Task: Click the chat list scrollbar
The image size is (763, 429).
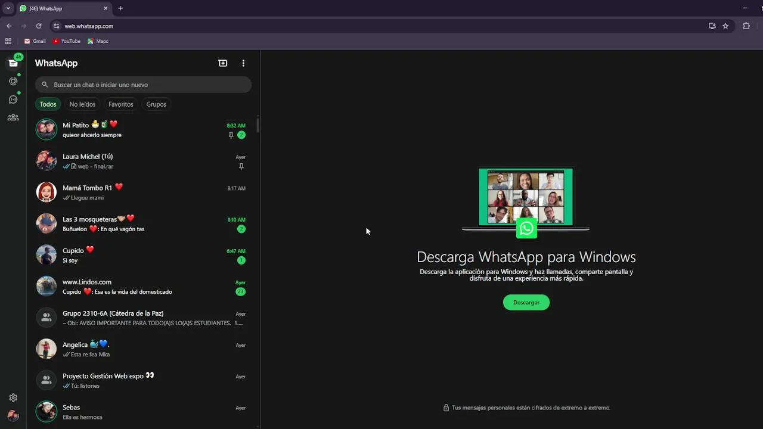Action: pyautogui.click(x=258, y=125)
